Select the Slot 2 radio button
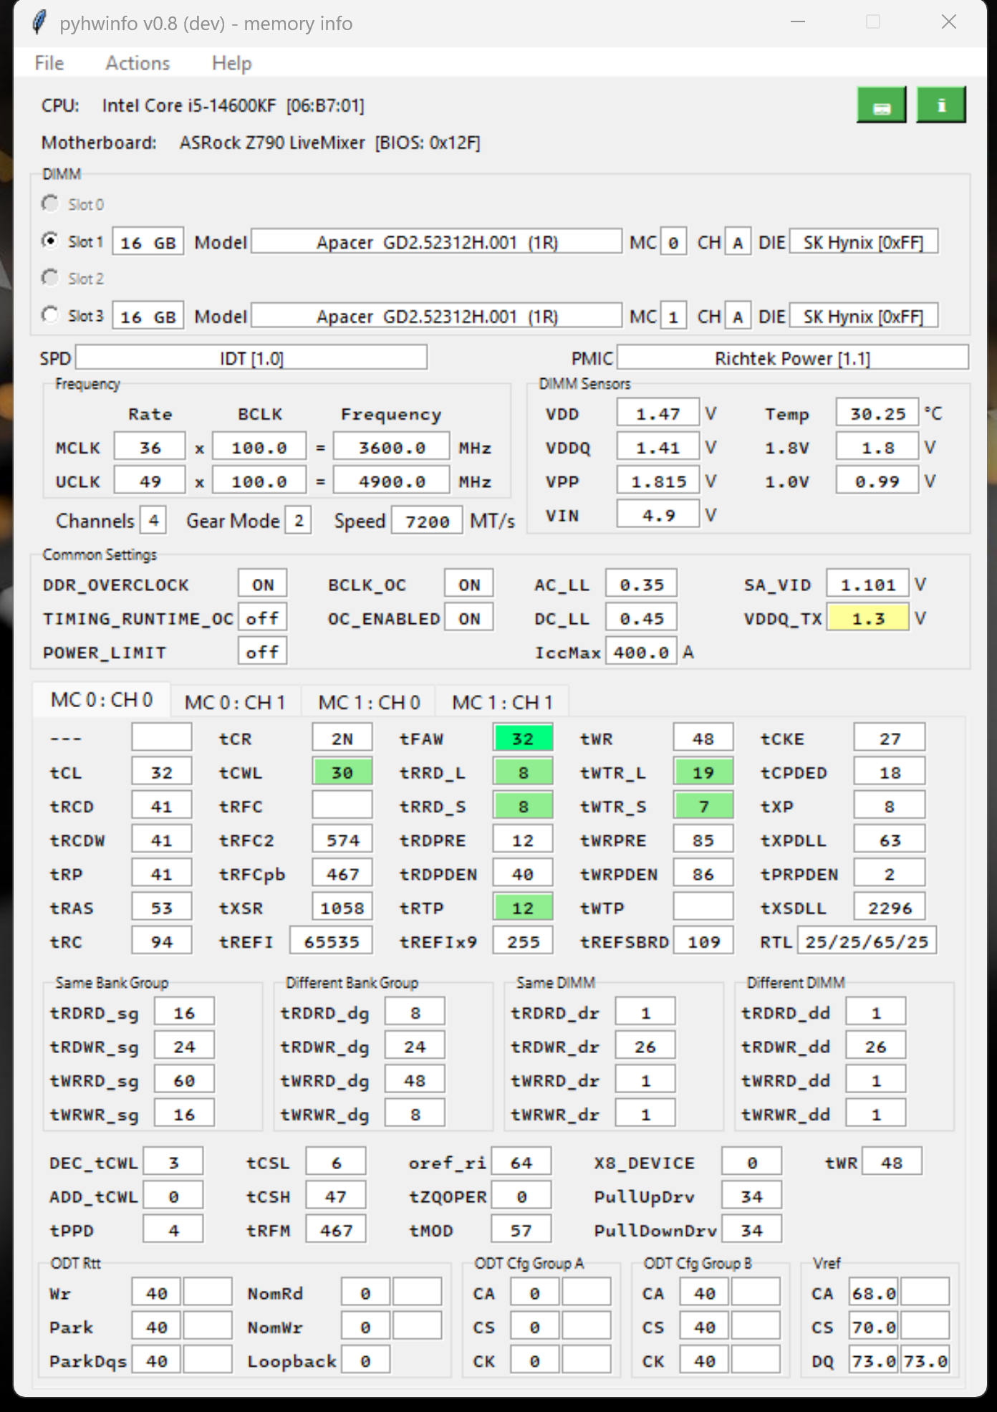Image resolution: width=997 pixels, height=1412 pixels. 50,277
